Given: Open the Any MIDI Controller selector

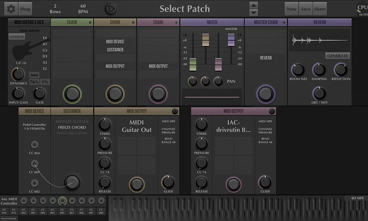Looking at the screenshot, I should 9,201.
